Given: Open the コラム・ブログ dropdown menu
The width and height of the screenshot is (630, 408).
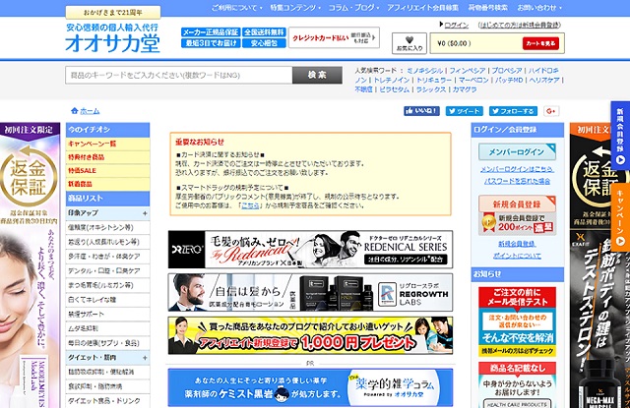Looking at the screenshot, I should [x=353, y=8].
